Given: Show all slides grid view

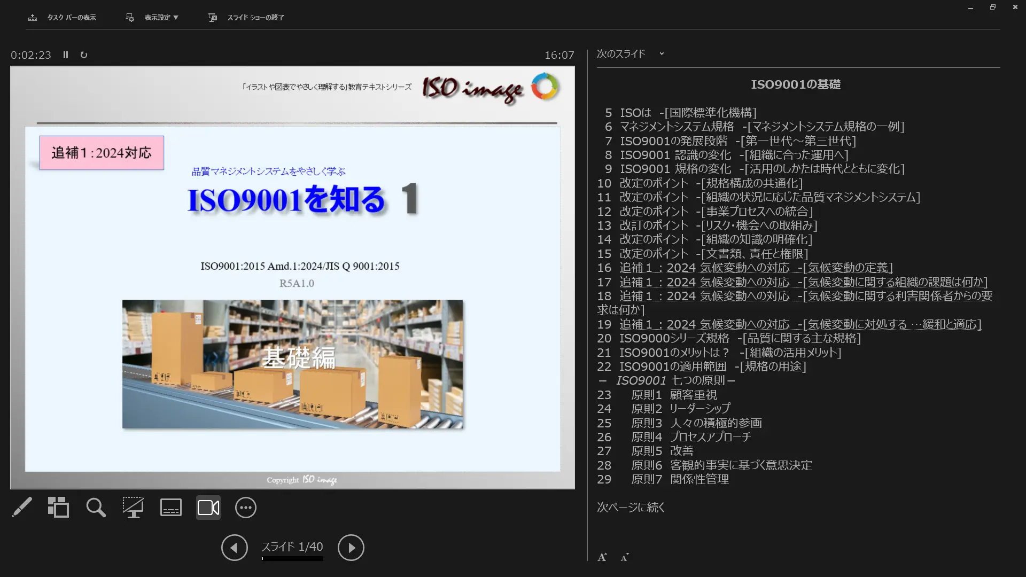Looking at the screenshot, I should (58, 508).
